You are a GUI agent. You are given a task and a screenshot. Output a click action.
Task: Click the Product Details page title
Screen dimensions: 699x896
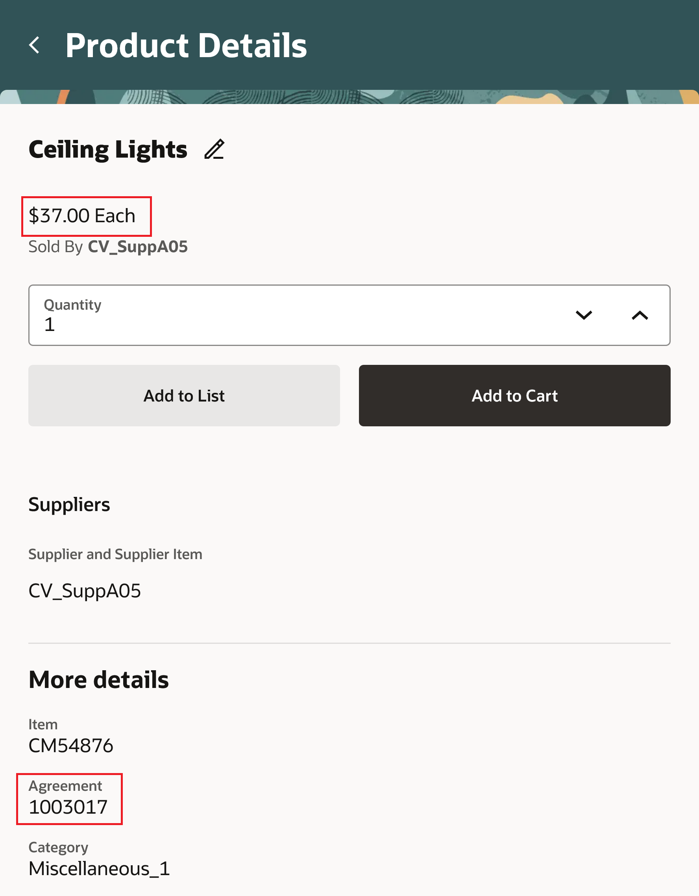[186, 45]
